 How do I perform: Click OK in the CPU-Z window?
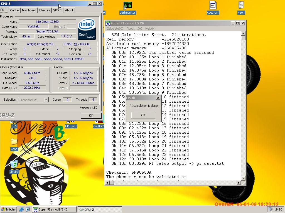point(91,116)
